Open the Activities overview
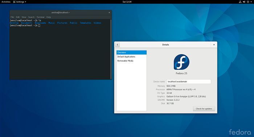Viewport: 254px width, 137px height. [x=6, y=2]
